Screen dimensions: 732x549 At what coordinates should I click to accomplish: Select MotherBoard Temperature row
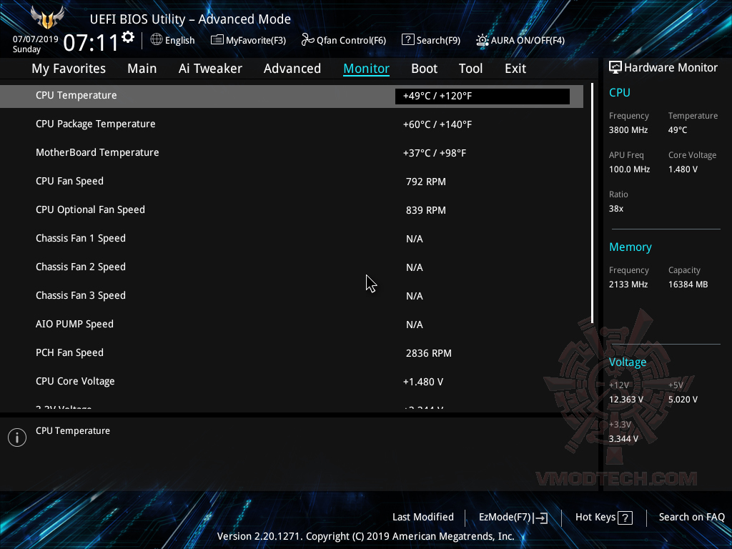(292, 153)
